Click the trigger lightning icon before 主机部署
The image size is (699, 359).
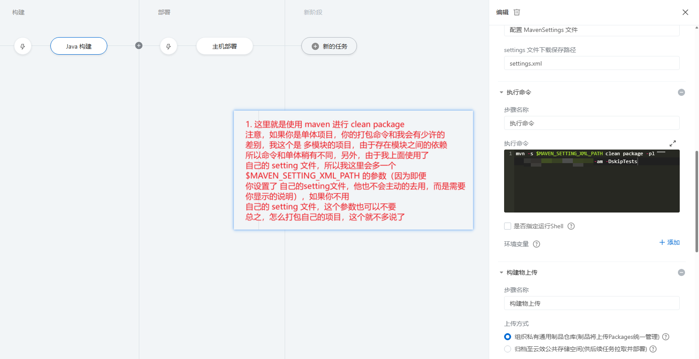coord(169,46)
